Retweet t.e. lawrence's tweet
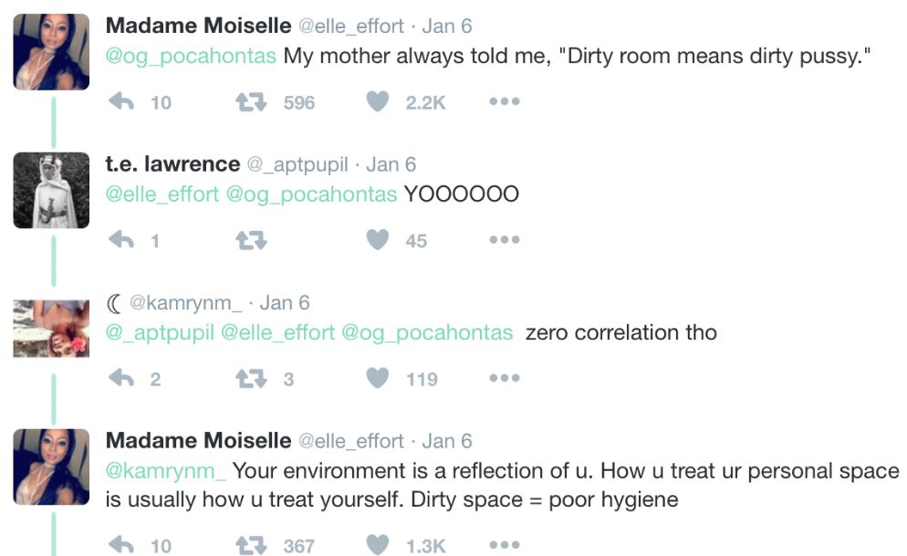This screenshot has width=907, height=556. coord(247,240)
